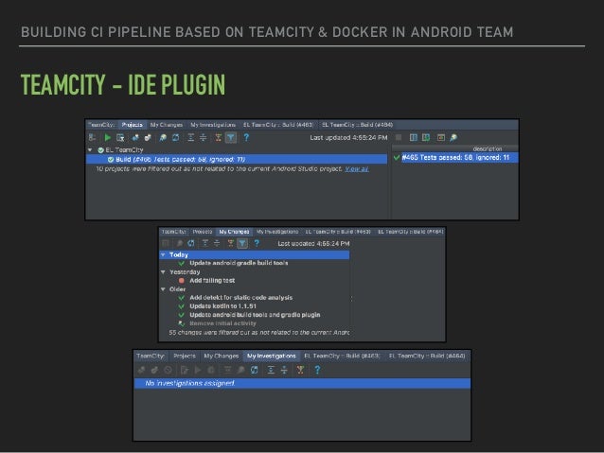Open EL TeamCity Build (#463) tab in bottom panel
The height and width of the screenshot is (453, 604).
click(342, 356)
